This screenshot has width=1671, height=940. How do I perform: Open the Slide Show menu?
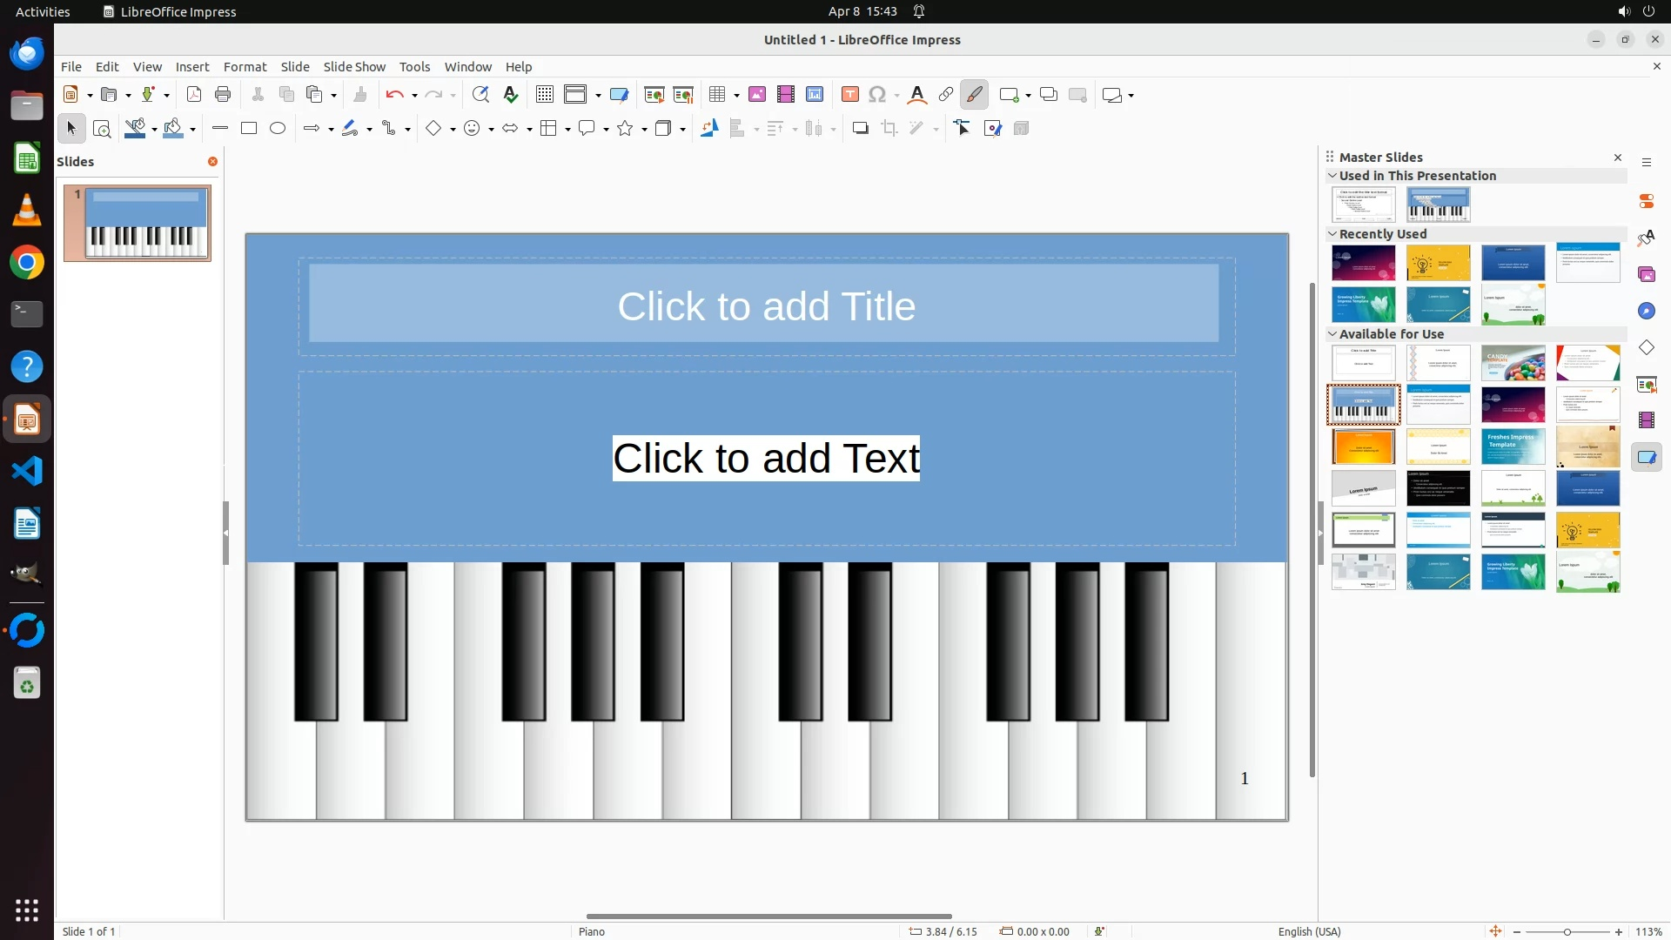354,67
